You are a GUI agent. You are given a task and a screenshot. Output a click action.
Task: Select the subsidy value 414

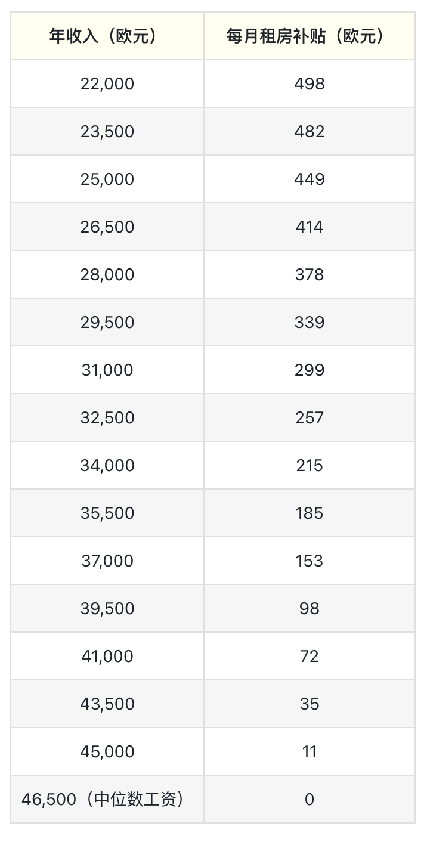tap(309, 227)
